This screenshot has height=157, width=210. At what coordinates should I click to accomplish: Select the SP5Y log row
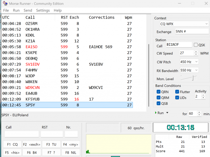[67, 105]
